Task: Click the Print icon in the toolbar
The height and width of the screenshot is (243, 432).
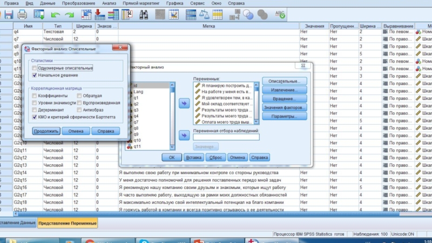Action: (x=22, y=14)
